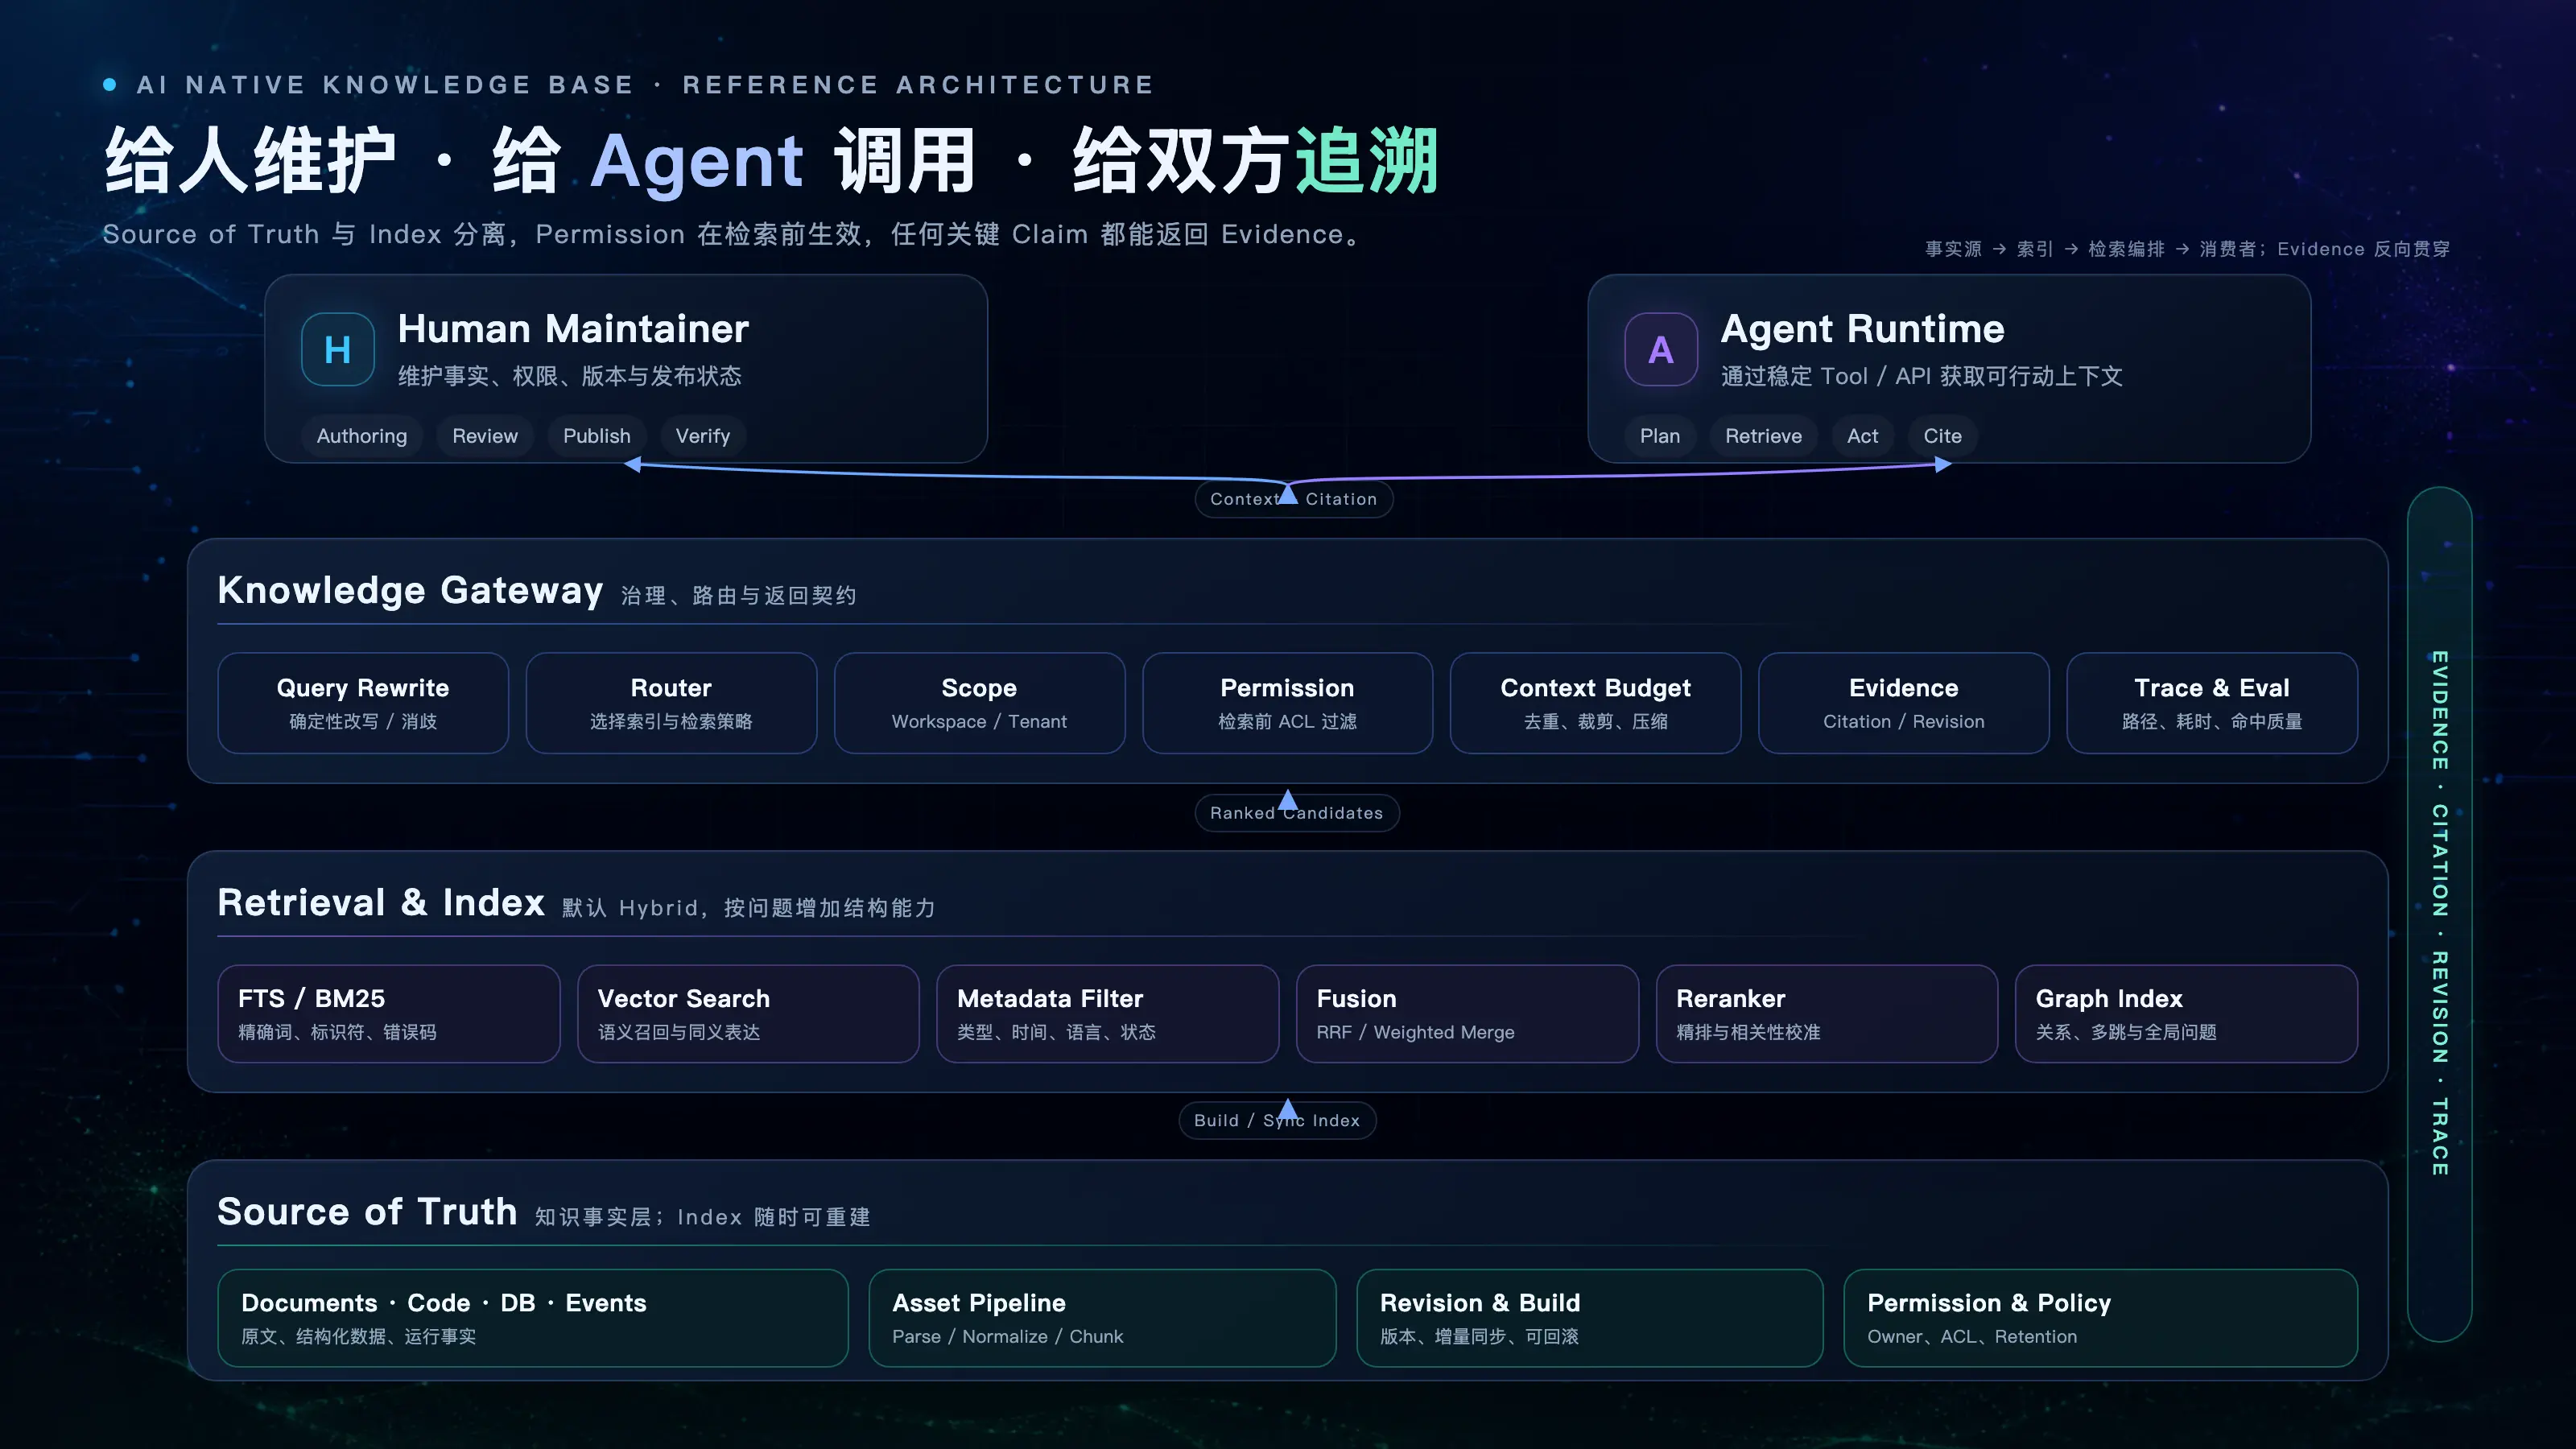Click the Retrieve chip in Agent Runtime

tap(1763, 436)
